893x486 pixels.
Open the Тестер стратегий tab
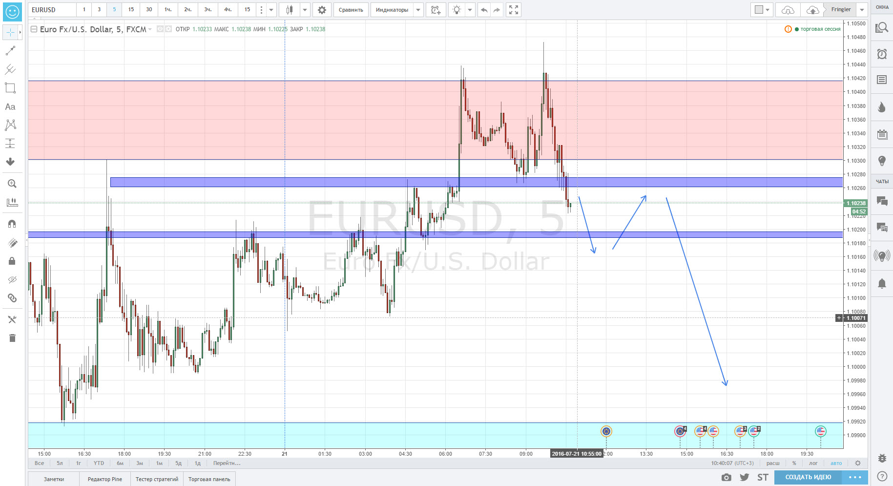(x=157, y=479)
